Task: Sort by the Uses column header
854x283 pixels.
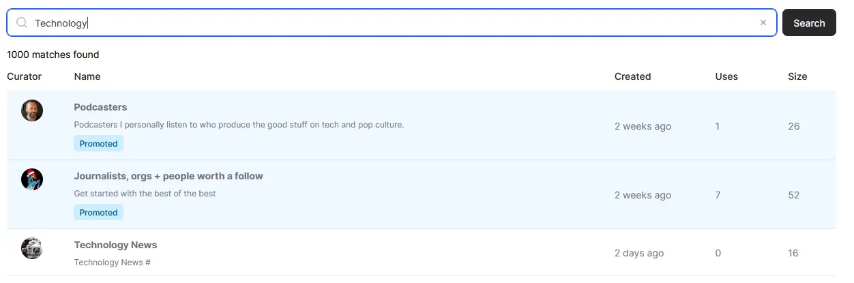Action: (x=726, y=76)
